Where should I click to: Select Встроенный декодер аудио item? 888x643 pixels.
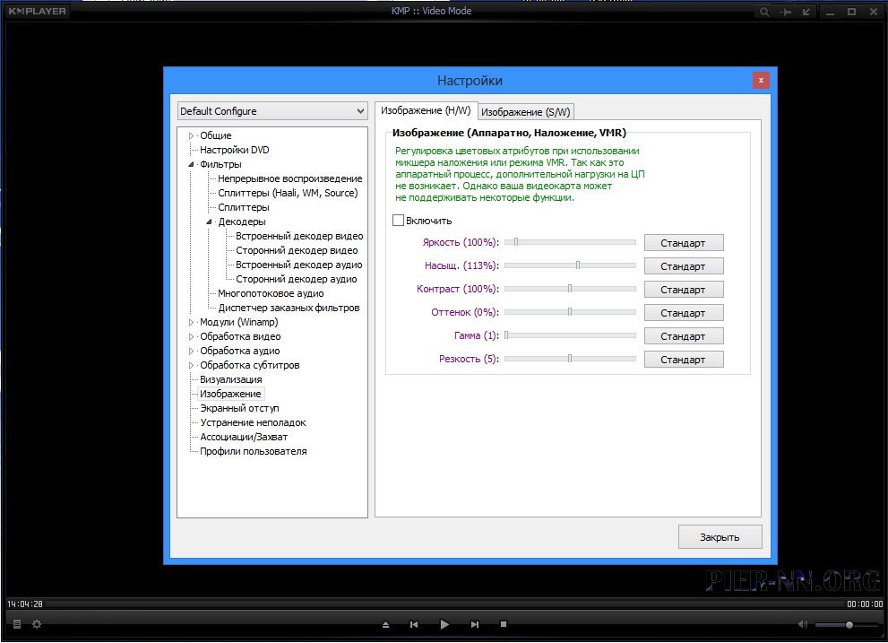coord(299,265)
